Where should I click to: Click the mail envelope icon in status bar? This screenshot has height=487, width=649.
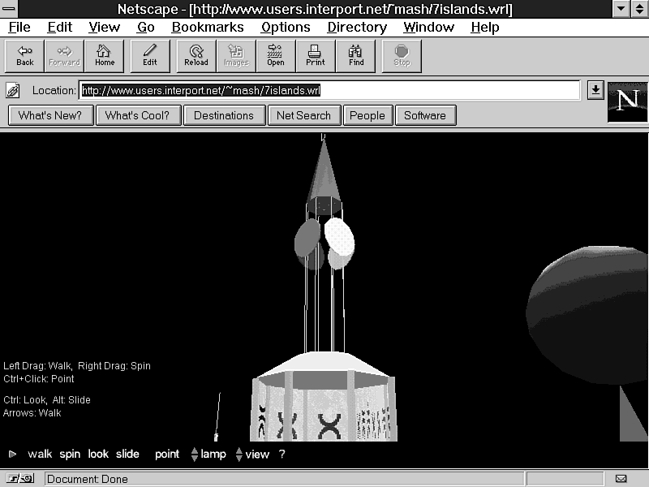point(621,479)
